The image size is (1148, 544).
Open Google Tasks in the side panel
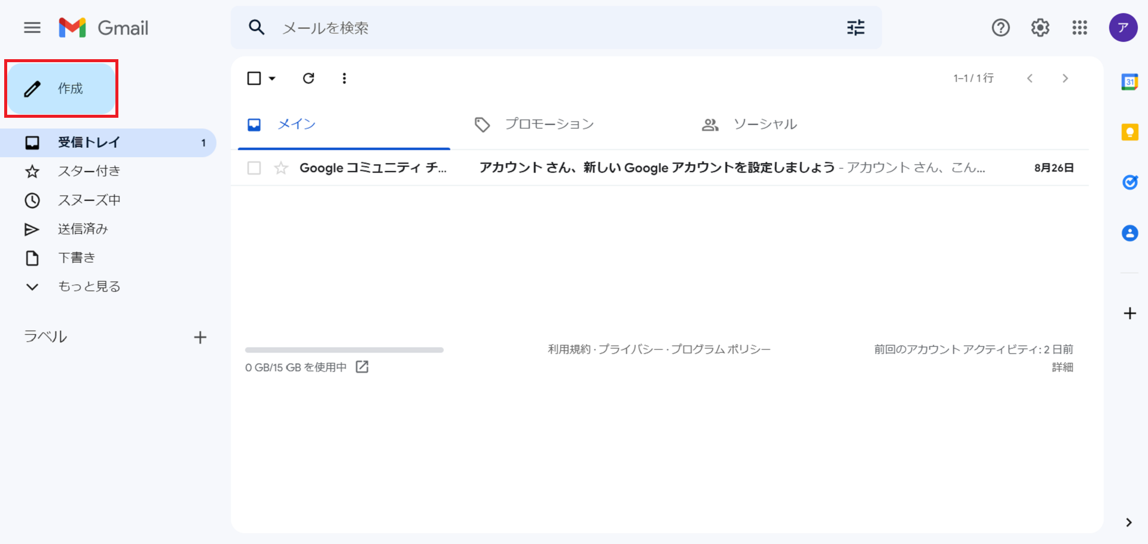pos(1130,182)
